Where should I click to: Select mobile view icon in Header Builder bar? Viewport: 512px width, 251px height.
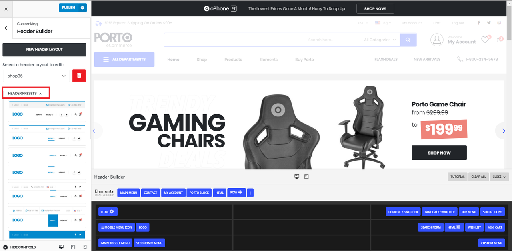(306, 177)
